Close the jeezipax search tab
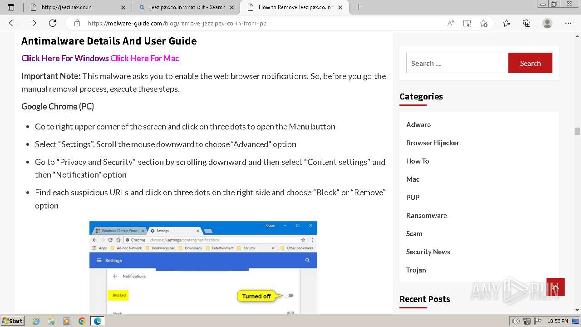 point(232,7)
